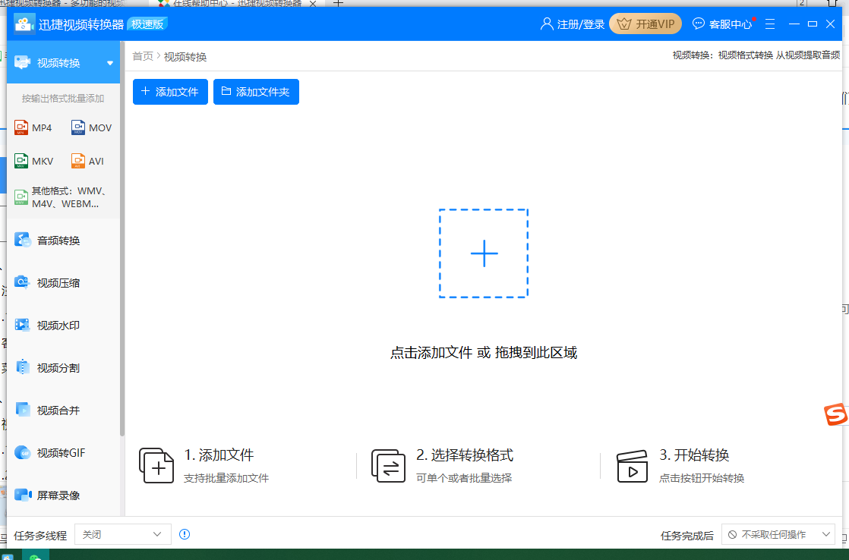Click the 添加文件夹 button

[x=256, y=91]
